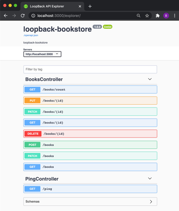The height and width of the screenshot is (211, 179).
Task: Close the LoopBack API Explorer tab
Action: click(80, 6)
